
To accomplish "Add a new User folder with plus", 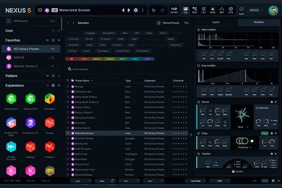I will 53,30.
